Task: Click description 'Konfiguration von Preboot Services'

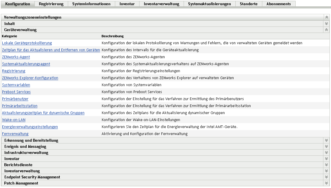Action: [132, 92]
